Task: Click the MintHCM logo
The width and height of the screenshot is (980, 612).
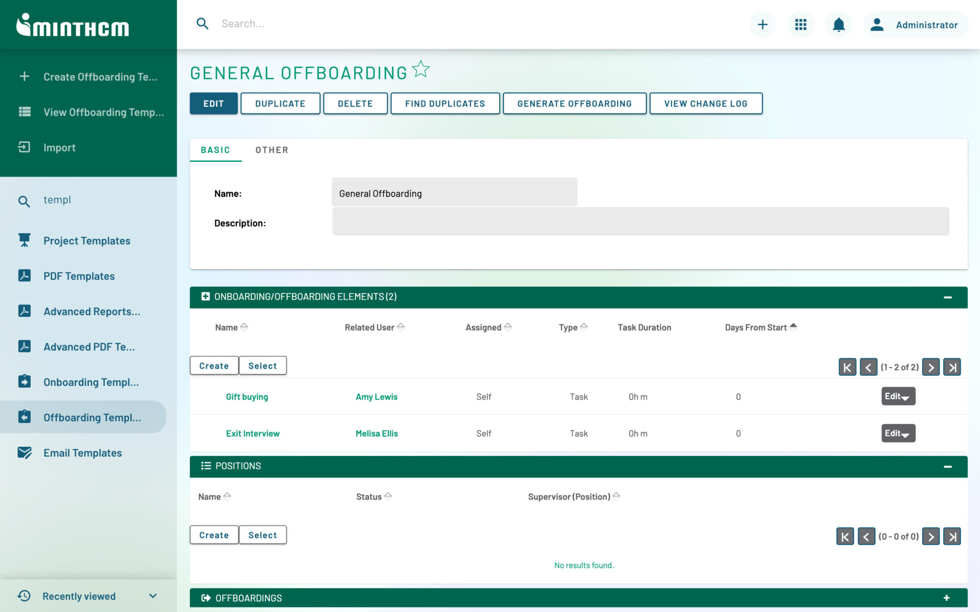Action: 73,25
